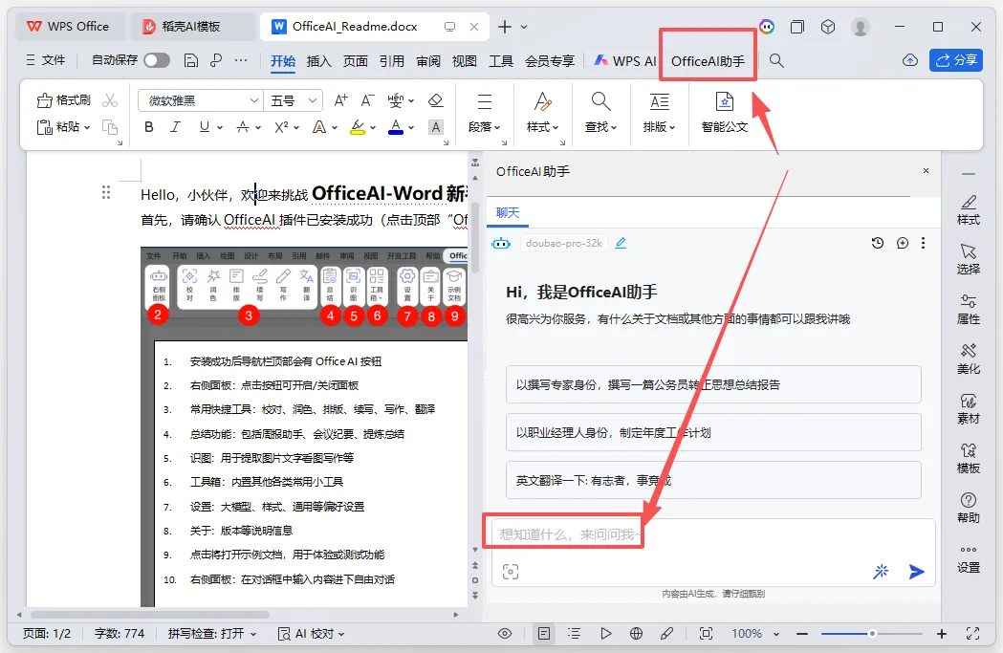
Task: Expand the Paragraph (段落) dropdown
Action: click(x=484, y=126)
